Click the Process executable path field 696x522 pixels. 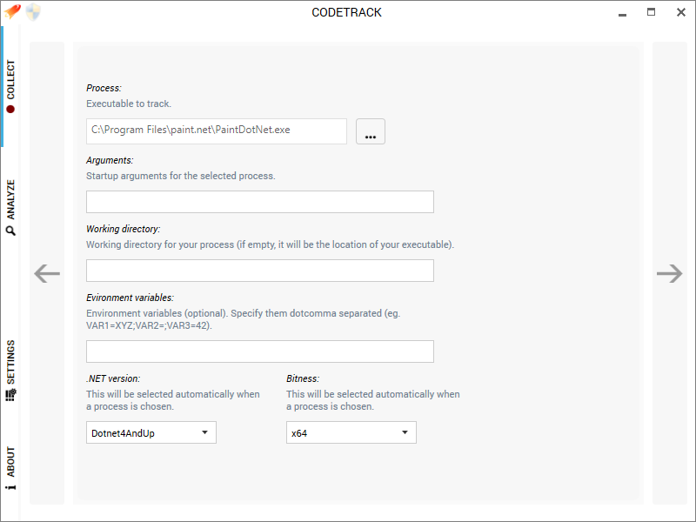[217, 131]
